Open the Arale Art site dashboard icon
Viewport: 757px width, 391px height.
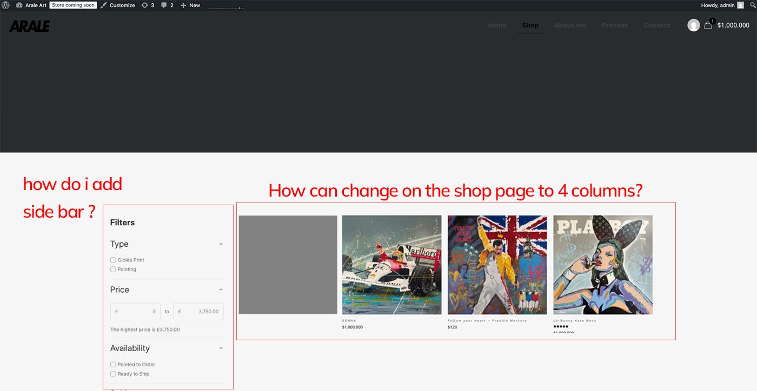(19, 5)
